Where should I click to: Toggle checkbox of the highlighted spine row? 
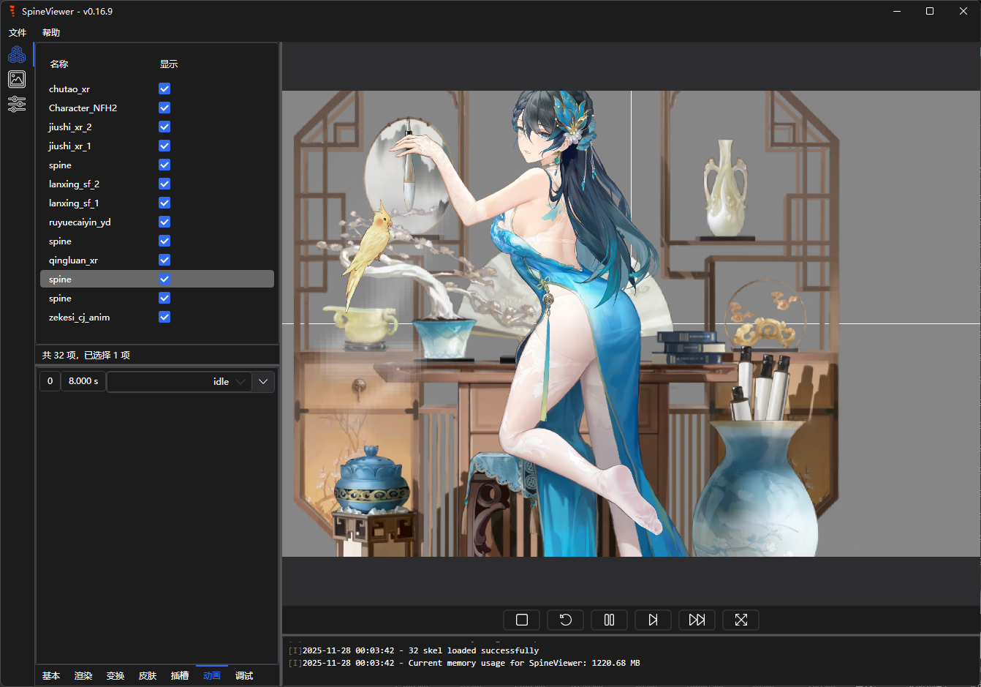[164, 279]
